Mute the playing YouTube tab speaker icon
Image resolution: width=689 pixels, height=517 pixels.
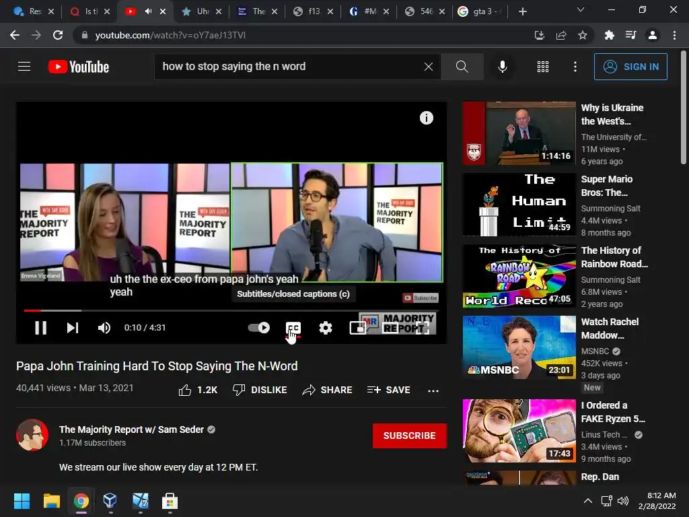(149, 11)
